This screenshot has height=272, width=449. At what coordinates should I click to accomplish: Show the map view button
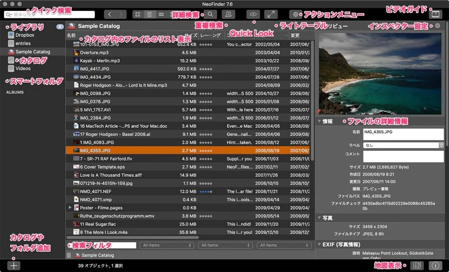pyautogui.click(x=417, y=265)
